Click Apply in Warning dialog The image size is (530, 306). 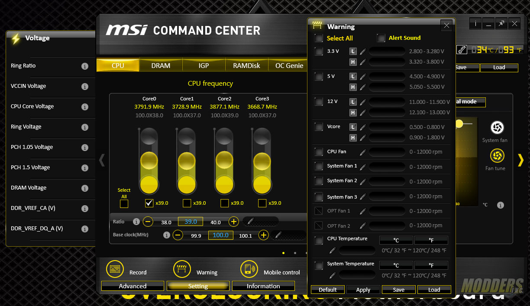pos(363,290)
